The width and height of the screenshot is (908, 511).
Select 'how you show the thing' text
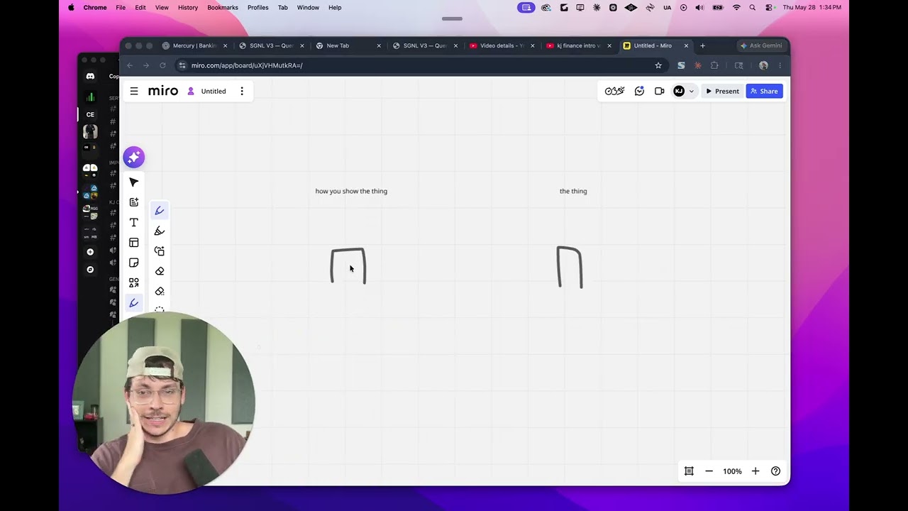coord(351,191)
